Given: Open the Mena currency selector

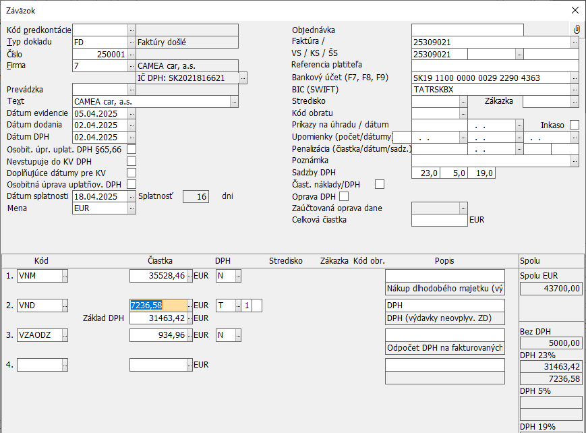Looking at the screenshot, I should click(131, 208).
